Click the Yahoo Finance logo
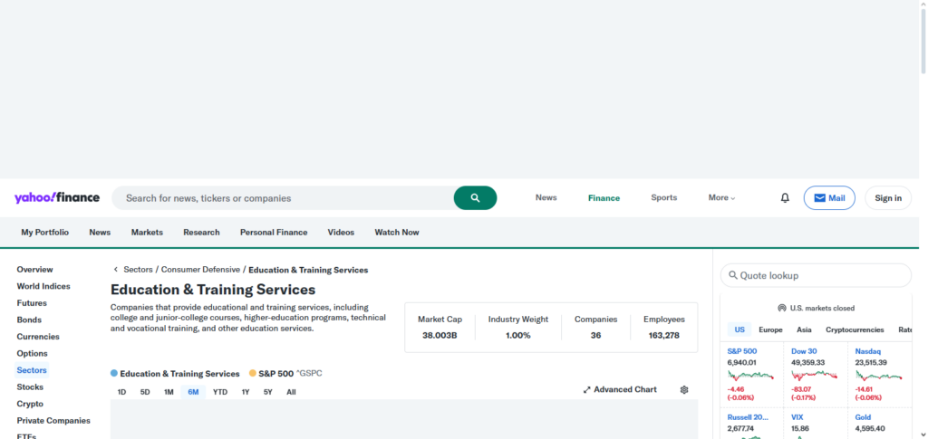 [x=57, y=198]
